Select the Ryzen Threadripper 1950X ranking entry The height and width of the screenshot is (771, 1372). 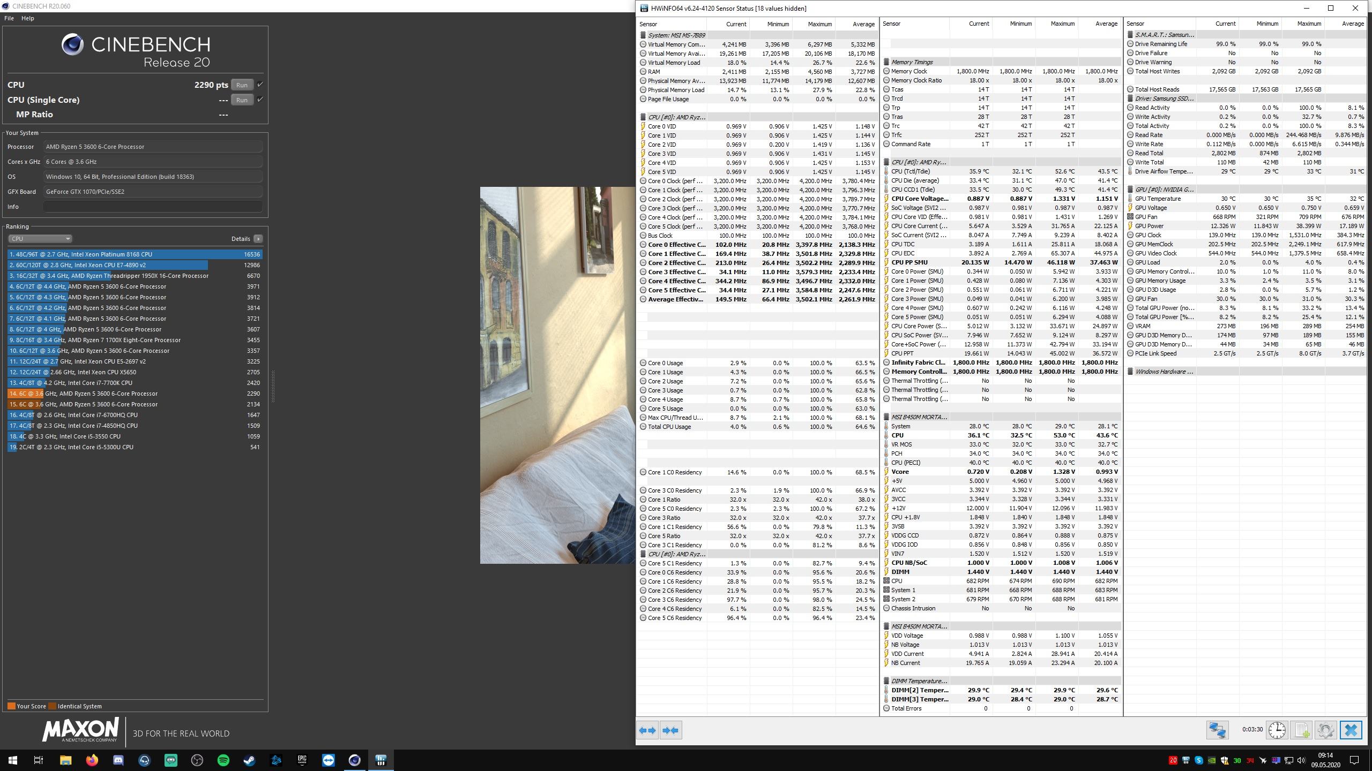(x=135, y=276)
